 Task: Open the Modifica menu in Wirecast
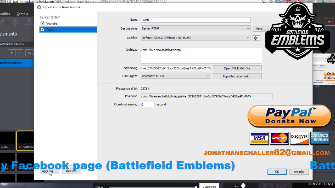[4, 14]
